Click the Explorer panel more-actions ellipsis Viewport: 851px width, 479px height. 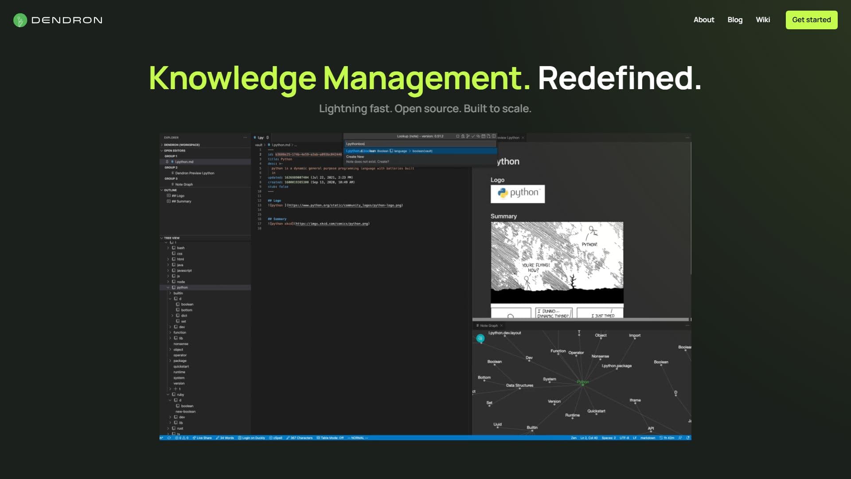(x=245, y=137)
